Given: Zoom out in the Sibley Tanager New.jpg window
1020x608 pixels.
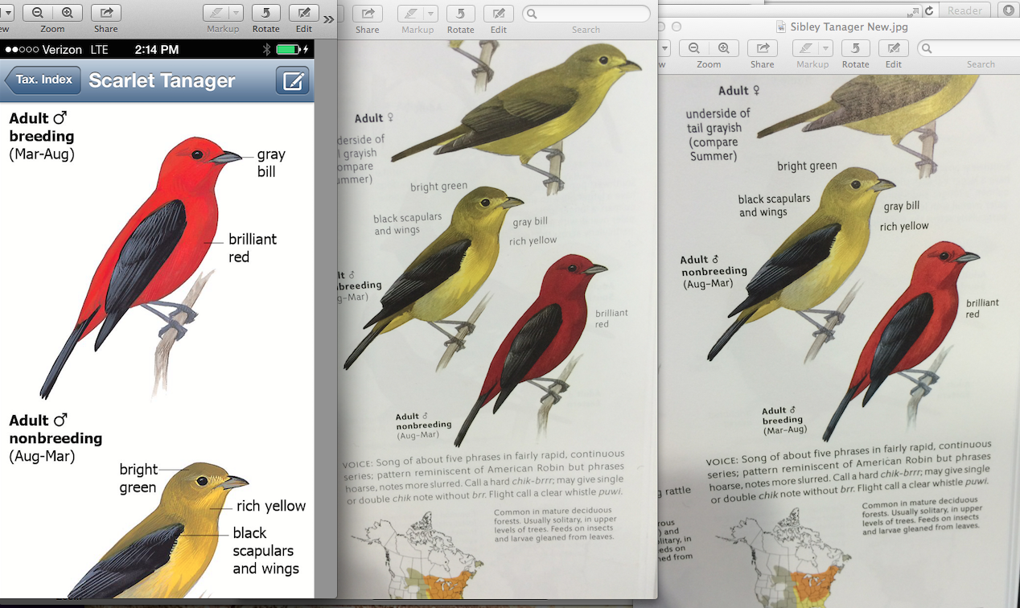Looking at the screenshot, I should [694, 48].
